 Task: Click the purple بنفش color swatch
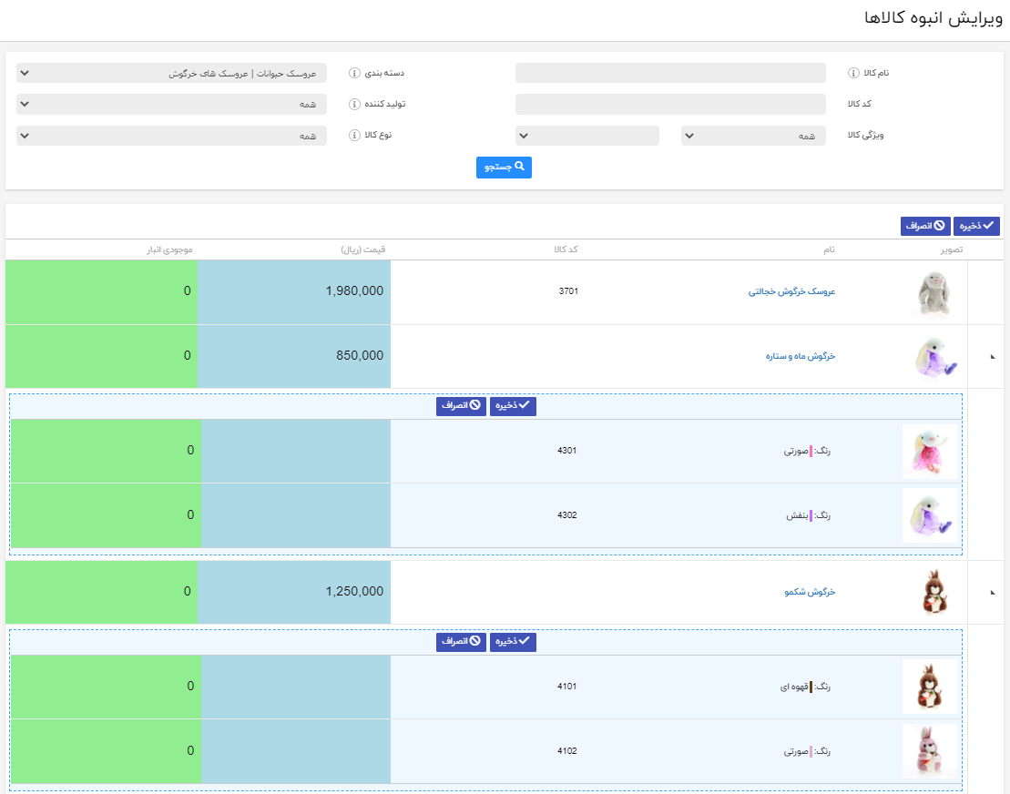click(x=811, y=515)
